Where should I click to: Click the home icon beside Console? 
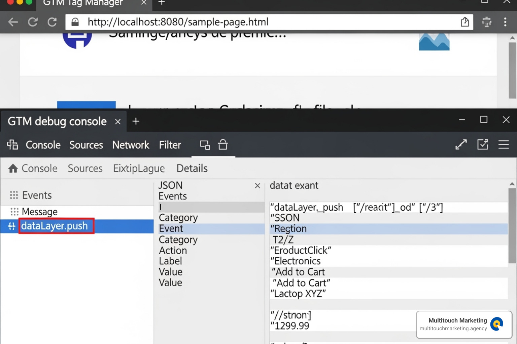pos(13,168)
